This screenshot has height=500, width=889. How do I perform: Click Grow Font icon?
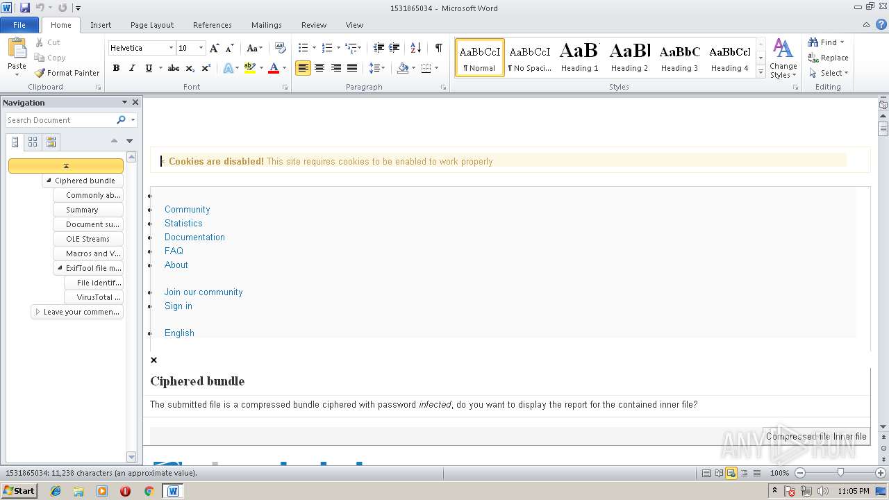click(x=215, y=48)
